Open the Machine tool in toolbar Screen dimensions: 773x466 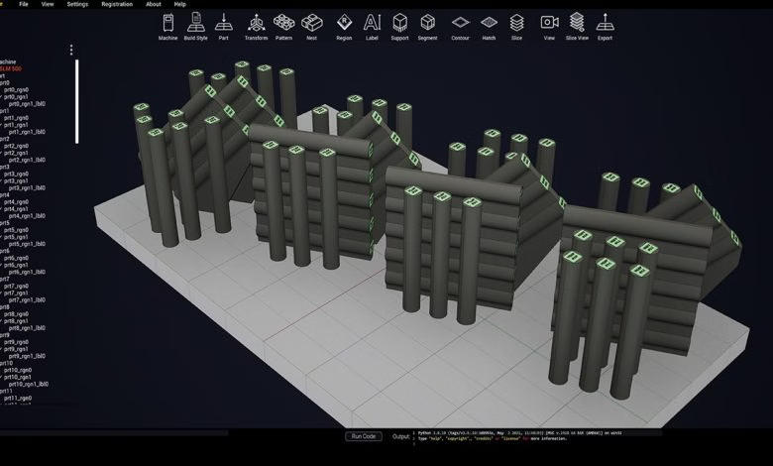[168, 26]
